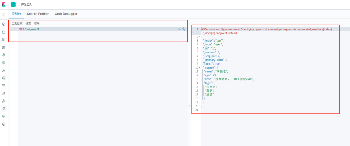Open Visualize from the side navigation
This screenshot has width=350, height=146.
coord(4,32)
